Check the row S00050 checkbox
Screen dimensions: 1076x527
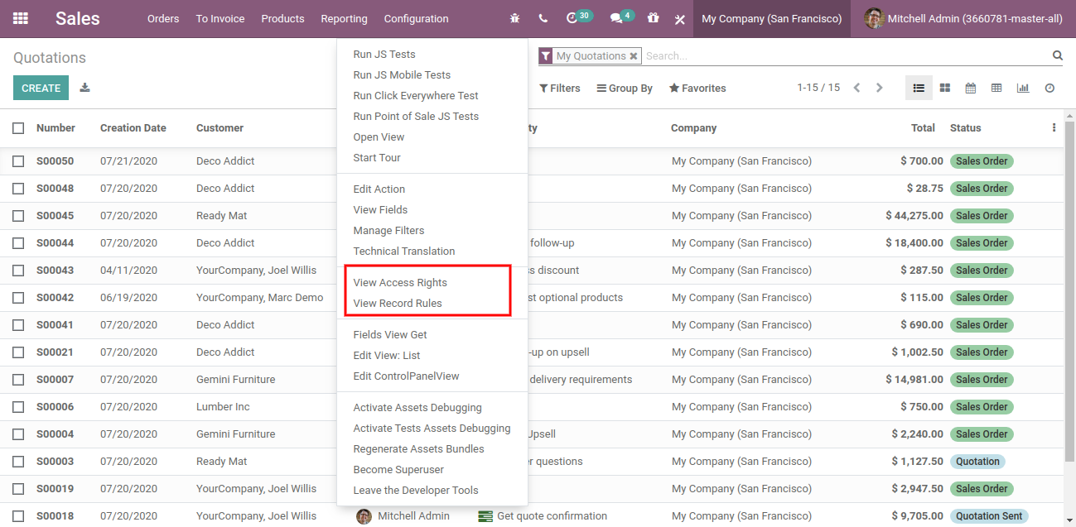[18, 161]
